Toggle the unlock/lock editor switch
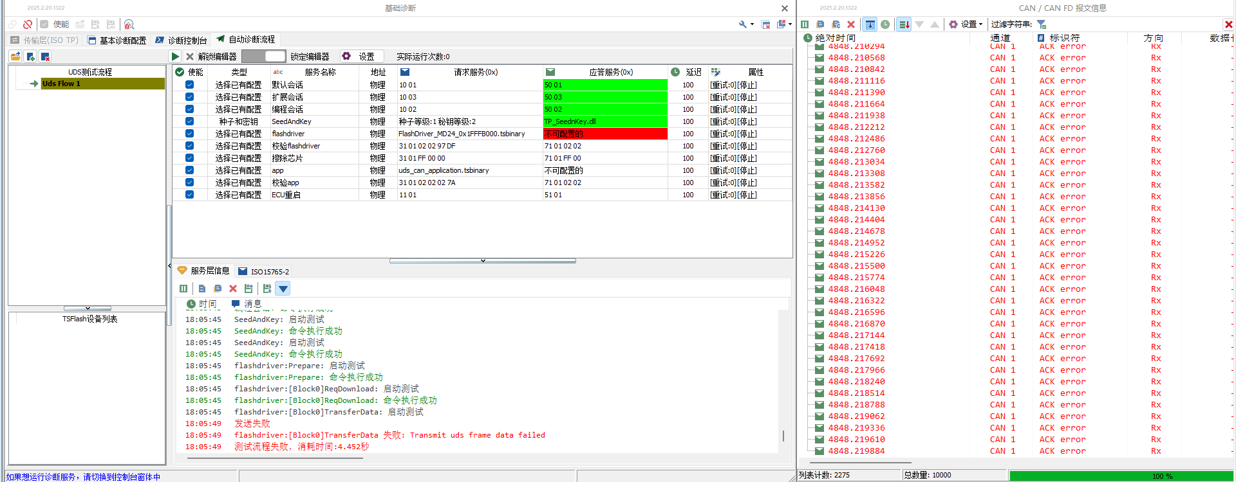1236x482 pixels. (264, 57)
